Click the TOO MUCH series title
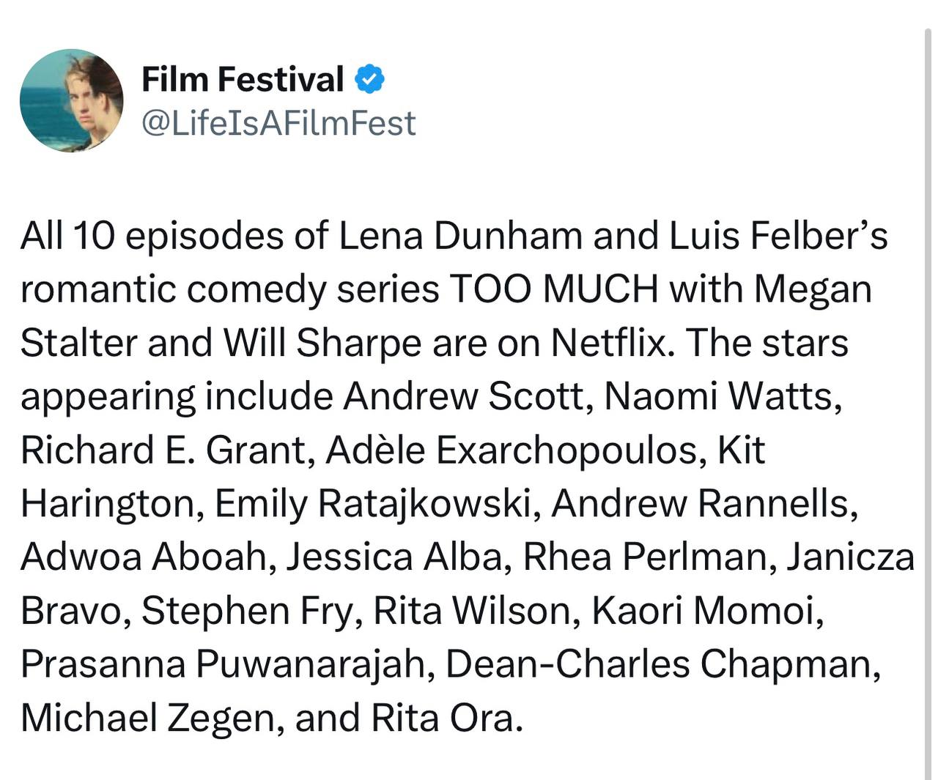The width and height of the screenshot is (938, 780). [x=554, y=289]
